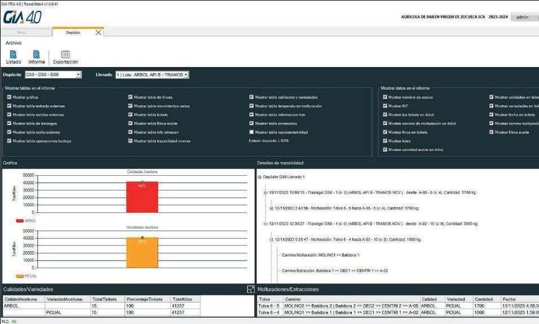Toggle Mostrar tabla de trasiegos
Viewport: 539px width, 324px height.
click(x=9, y=123)
